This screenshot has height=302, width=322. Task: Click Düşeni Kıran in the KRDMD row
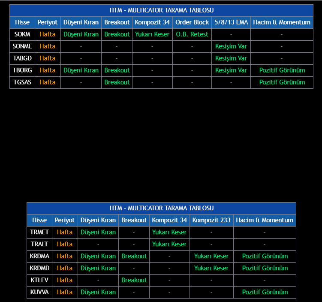[x=98, y=268]
